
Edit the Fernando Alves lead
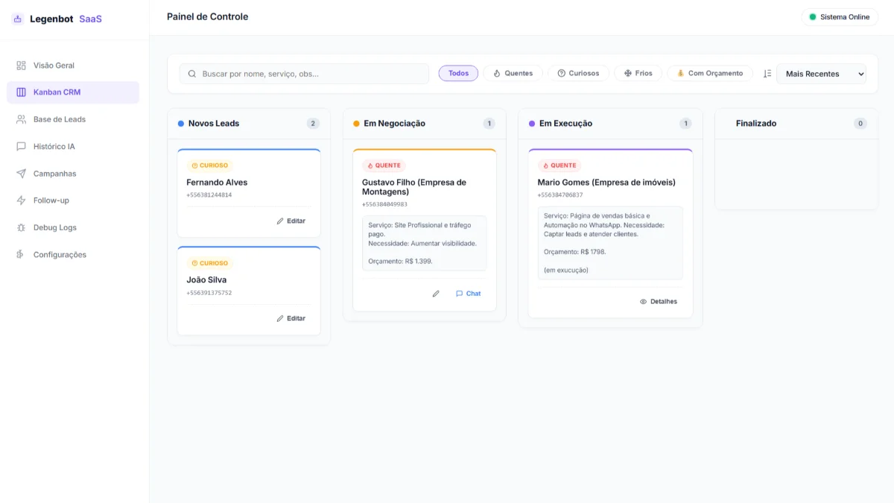291,221
